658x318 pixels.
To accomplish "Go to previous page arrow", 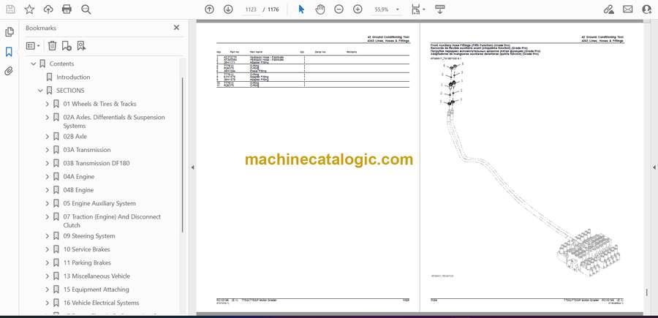I will [x=209, y=10].
